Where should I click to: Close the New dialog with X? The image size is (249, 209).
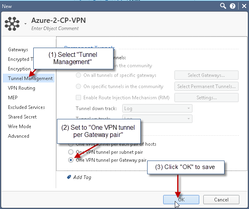[x=244, y=6]
